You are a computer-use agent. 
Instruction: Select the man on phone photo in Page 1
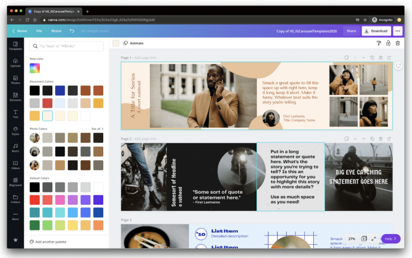(x=203, y=96)
